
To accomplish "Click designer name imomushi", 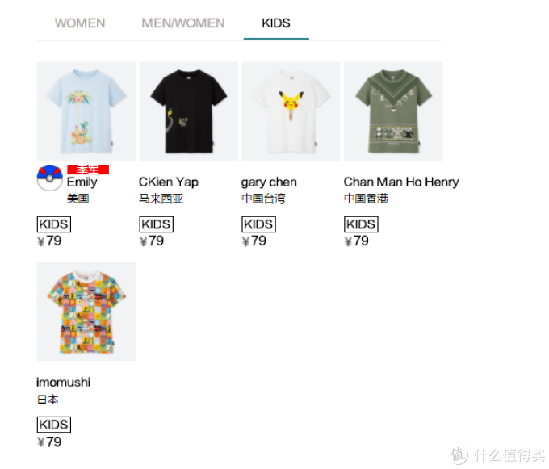I will click(63, 382).
